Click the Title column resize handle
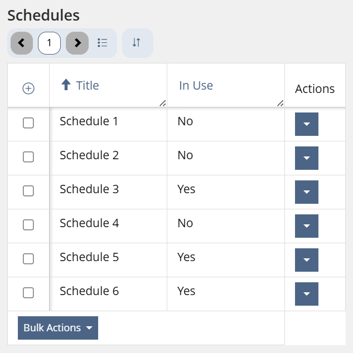353x353 pixels. pos(162,102)
